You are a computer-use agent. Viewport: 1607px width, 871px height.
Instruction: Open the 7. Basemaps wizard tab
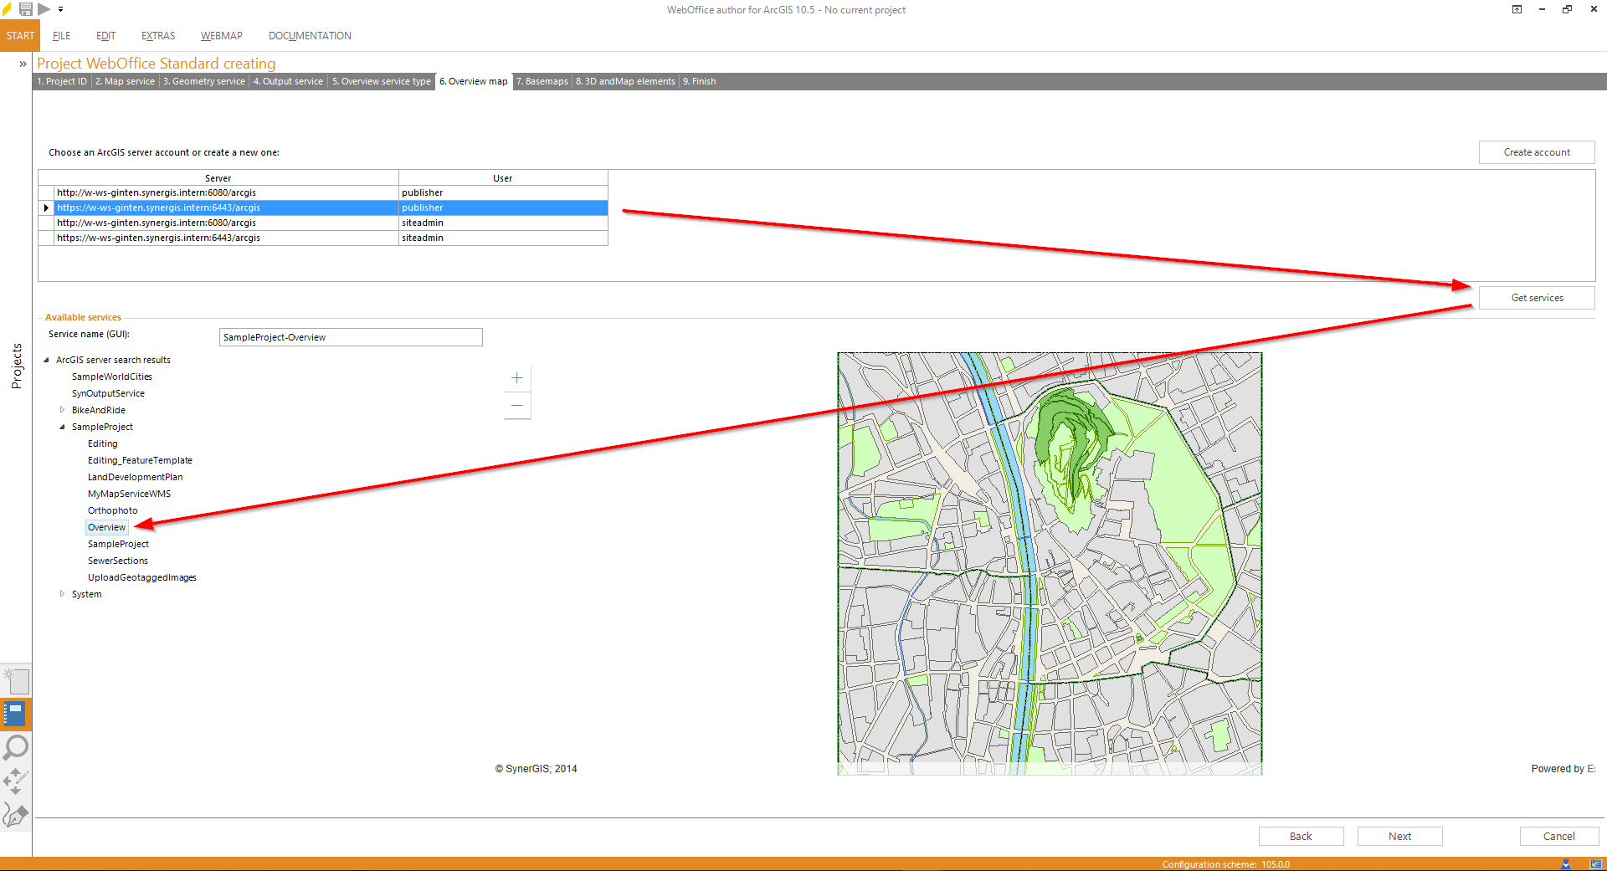(542, 81)
